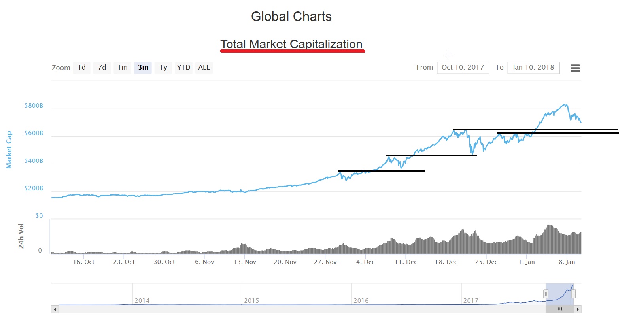
Task: Click the 2016 marker in navigator
Action: pos(361,301)
